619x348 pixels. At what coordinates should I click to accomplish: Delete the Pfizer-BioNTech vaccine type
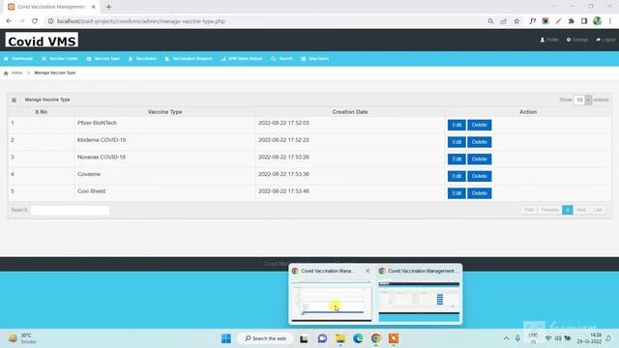click(480, 125)
